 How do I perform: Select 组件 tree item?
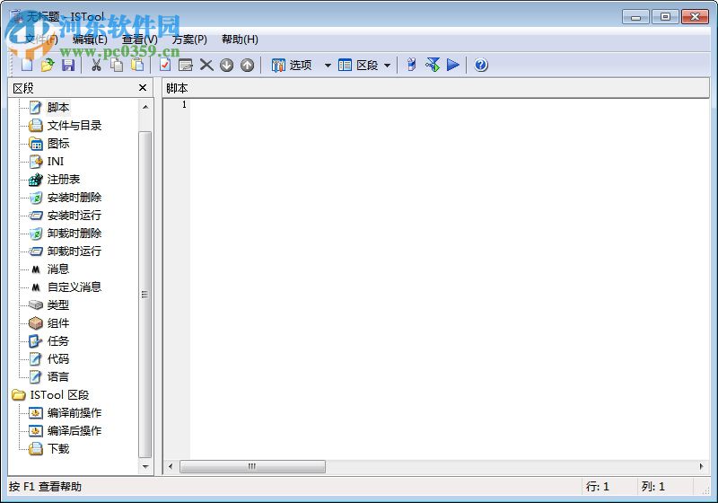coord(58,323)
